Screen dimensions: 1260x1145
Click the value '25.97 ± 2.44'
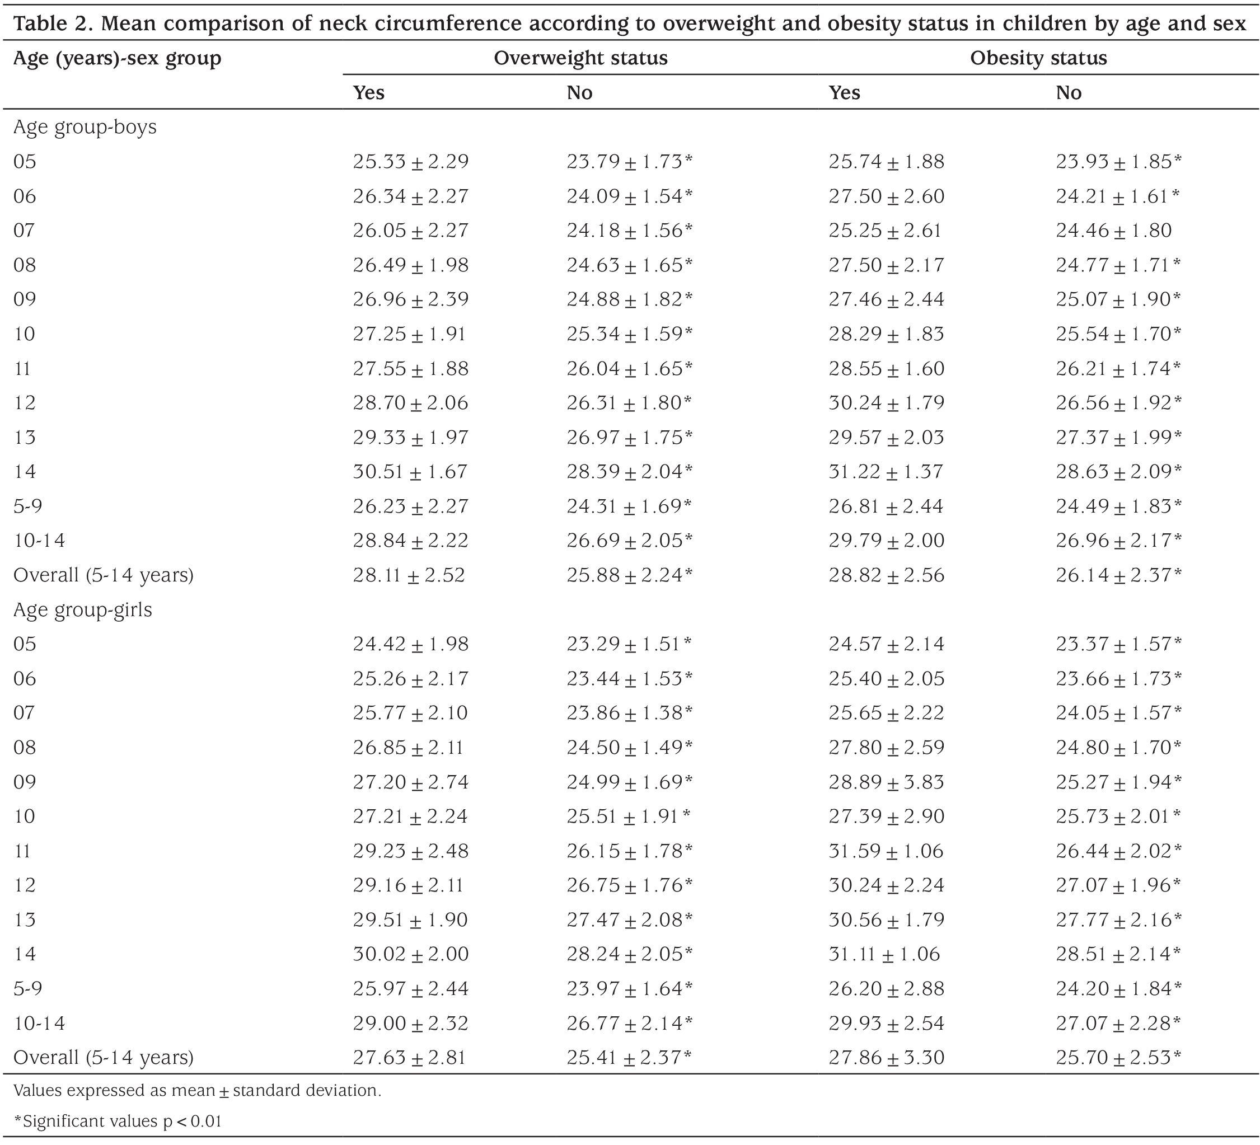point(411,989)
